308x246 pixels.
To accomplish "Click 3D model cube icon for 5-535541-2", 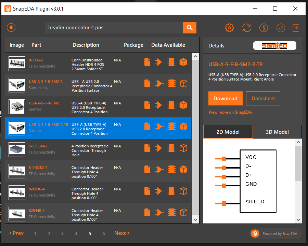I will click(183, 148).
